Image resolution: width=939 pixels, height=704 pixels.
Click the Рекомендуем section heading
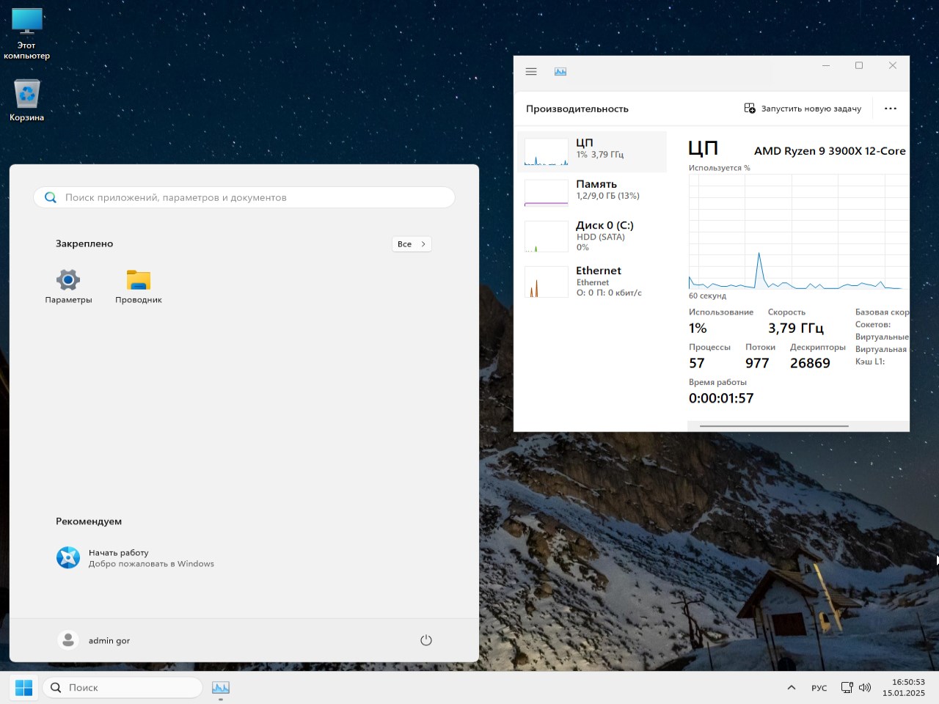(89, 521)
